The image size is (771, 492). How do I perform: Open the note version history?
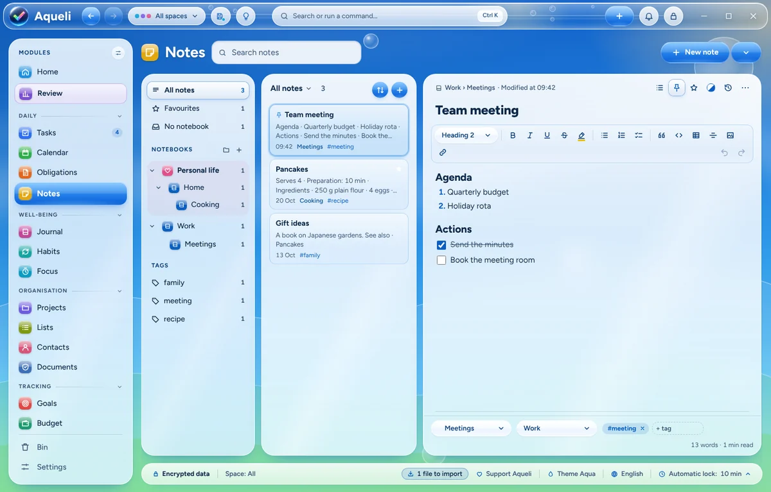tap(728, 88)
